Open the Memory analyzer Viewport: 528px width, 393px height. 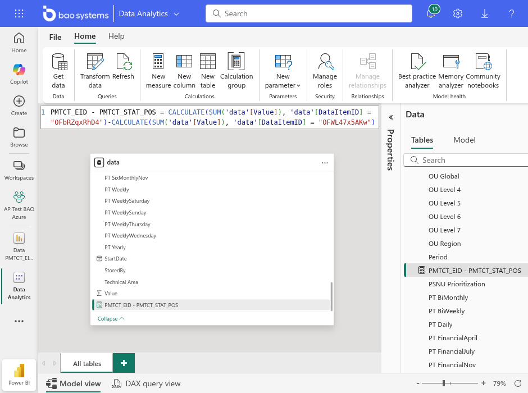pos(451,71)
